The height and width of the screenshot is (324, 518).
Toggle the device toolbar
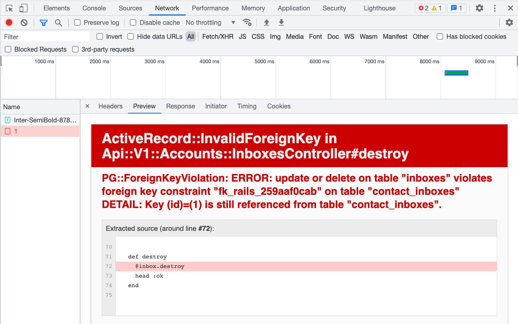point(23,8)
